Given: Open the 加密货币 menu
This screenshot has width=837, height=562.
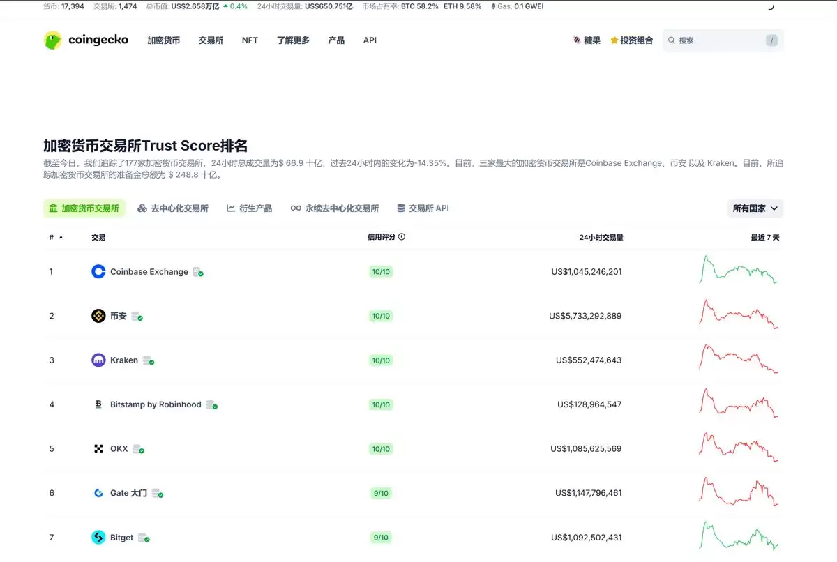Looking at the screenshot, I should 163,40.
